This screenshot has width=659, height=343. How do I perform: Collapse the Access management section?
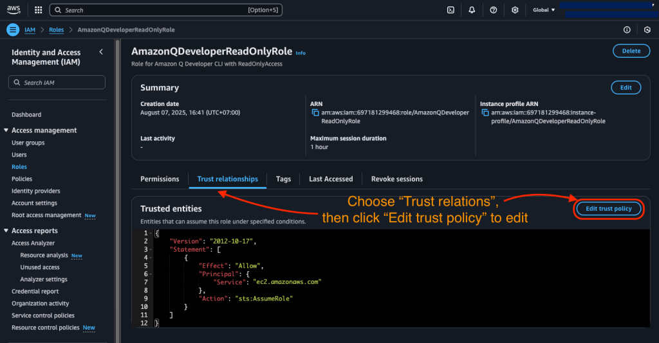(x=6, y=130)
